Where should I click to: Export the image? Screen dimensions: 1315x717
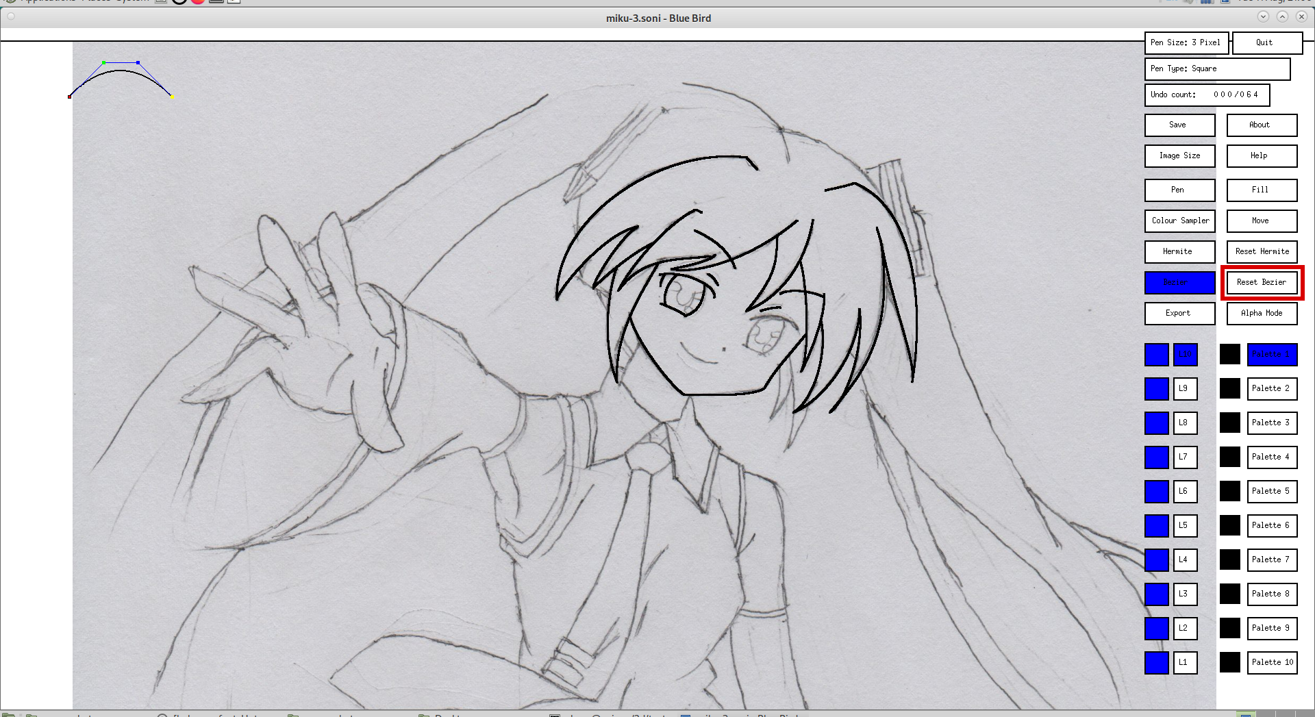coord(1179,313)
